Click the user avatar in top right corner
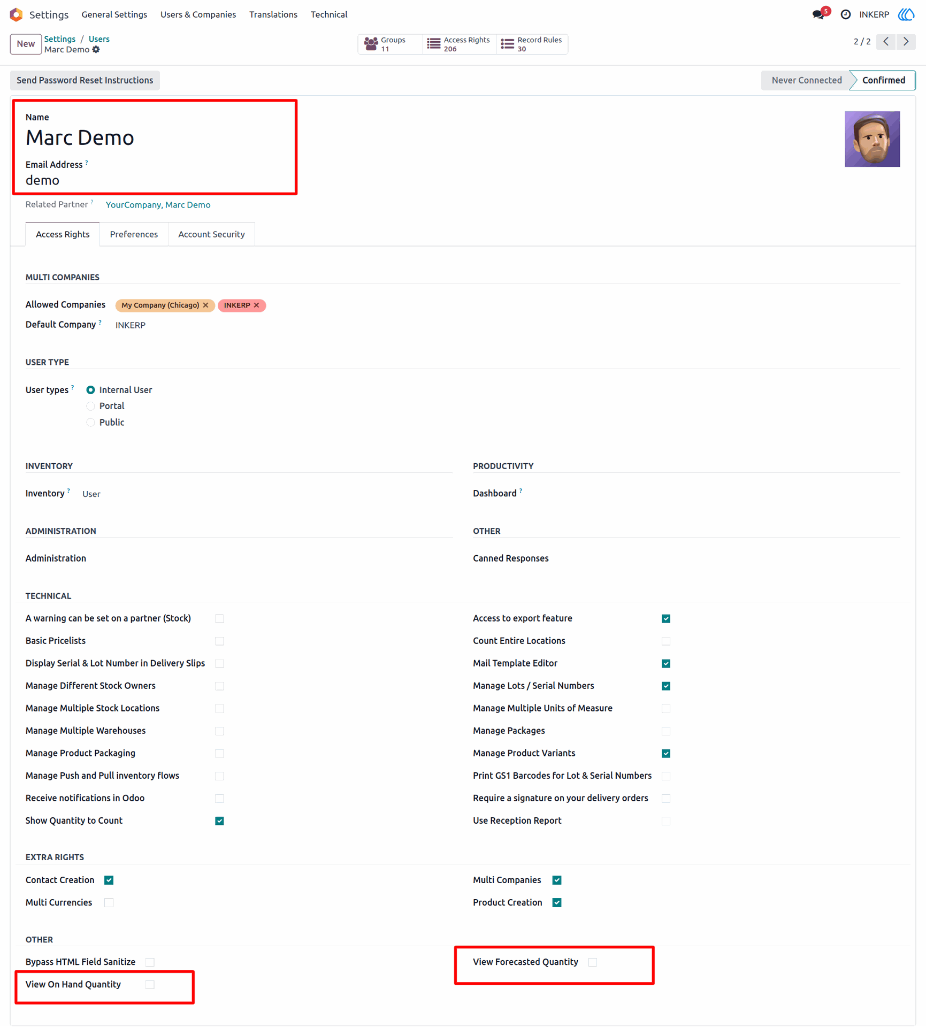 pos(906,14)
